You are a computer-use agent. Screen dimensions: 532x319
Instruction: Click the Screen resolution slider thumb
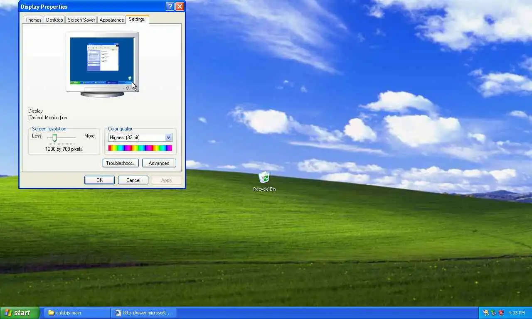tap(54, 137)
